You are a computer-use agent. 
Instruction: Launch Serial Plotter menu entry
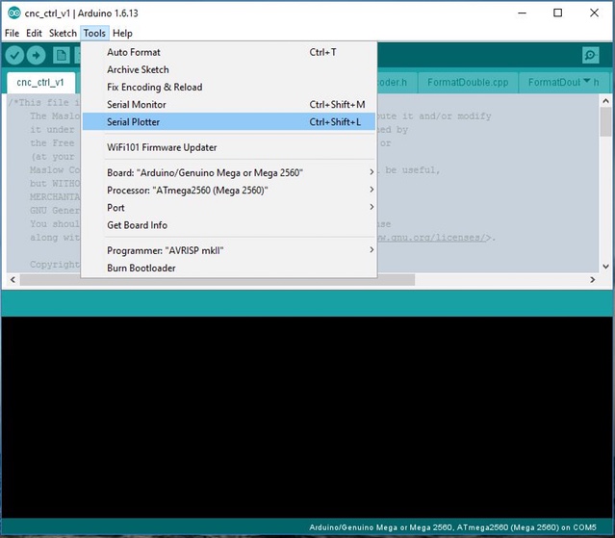229,122
